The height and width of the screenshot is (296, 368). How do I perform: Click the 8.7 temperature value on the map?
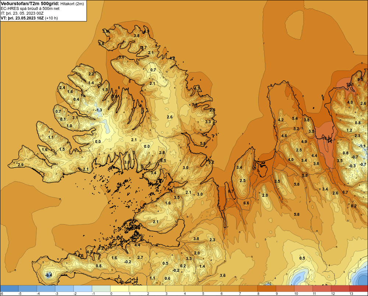(x=231, y=191)
